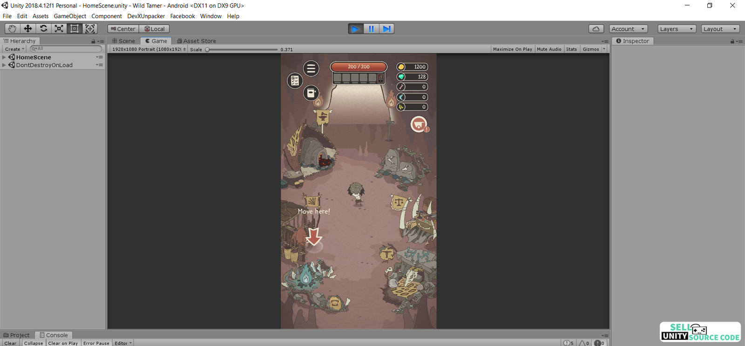Click the Hierarchy search field

pos(66,49)
